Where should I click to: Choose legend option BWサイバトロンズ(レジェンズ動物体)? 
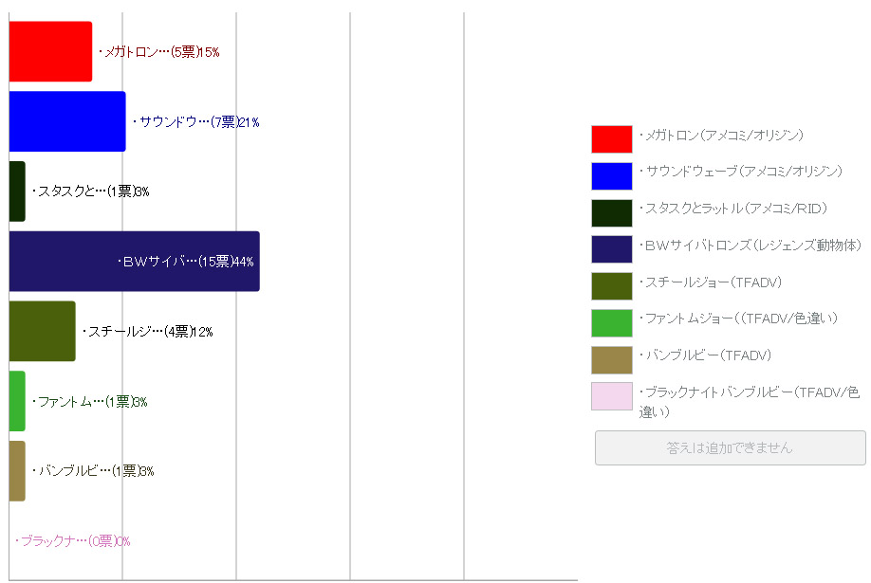tap(751, 246)
